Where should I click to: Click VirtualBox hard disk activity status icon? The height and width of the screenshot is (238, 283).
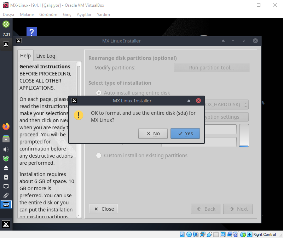coord(182,234)
